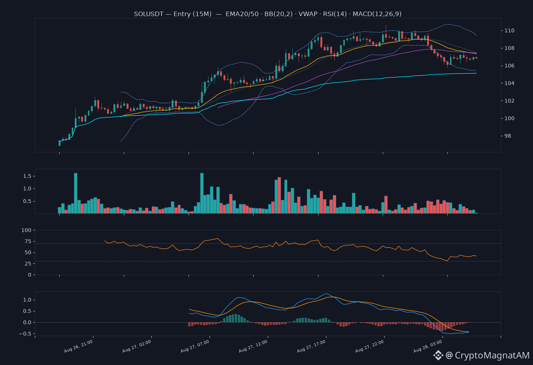Viewport: 533px width, 365px height.
Task: Click the 104 price axis label
Action: click(509, 83)
